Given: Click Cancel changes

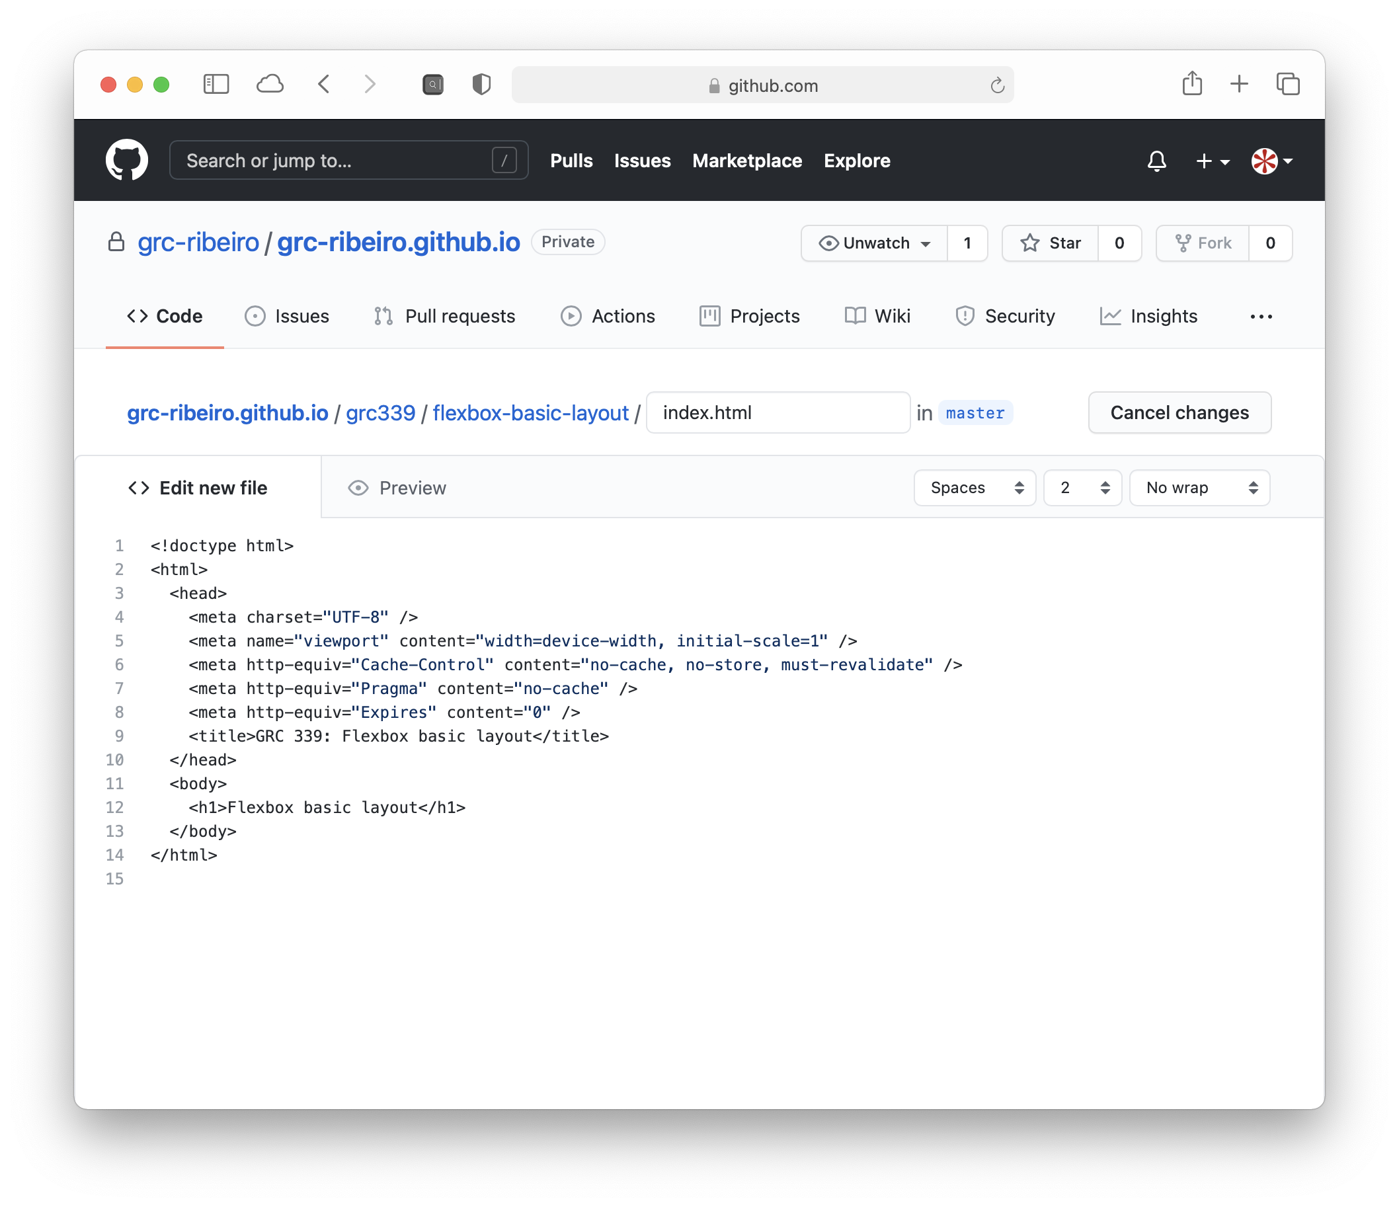Looking at the screenshot, I should (1179, 412).
